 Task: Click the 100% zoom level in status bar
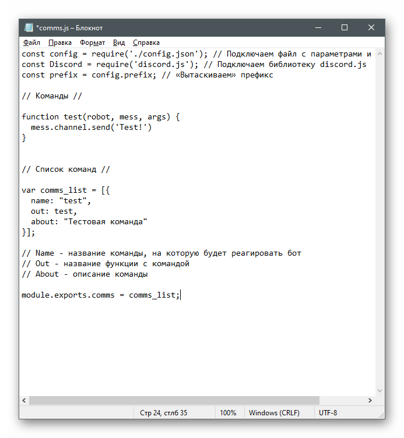(228, 413)
